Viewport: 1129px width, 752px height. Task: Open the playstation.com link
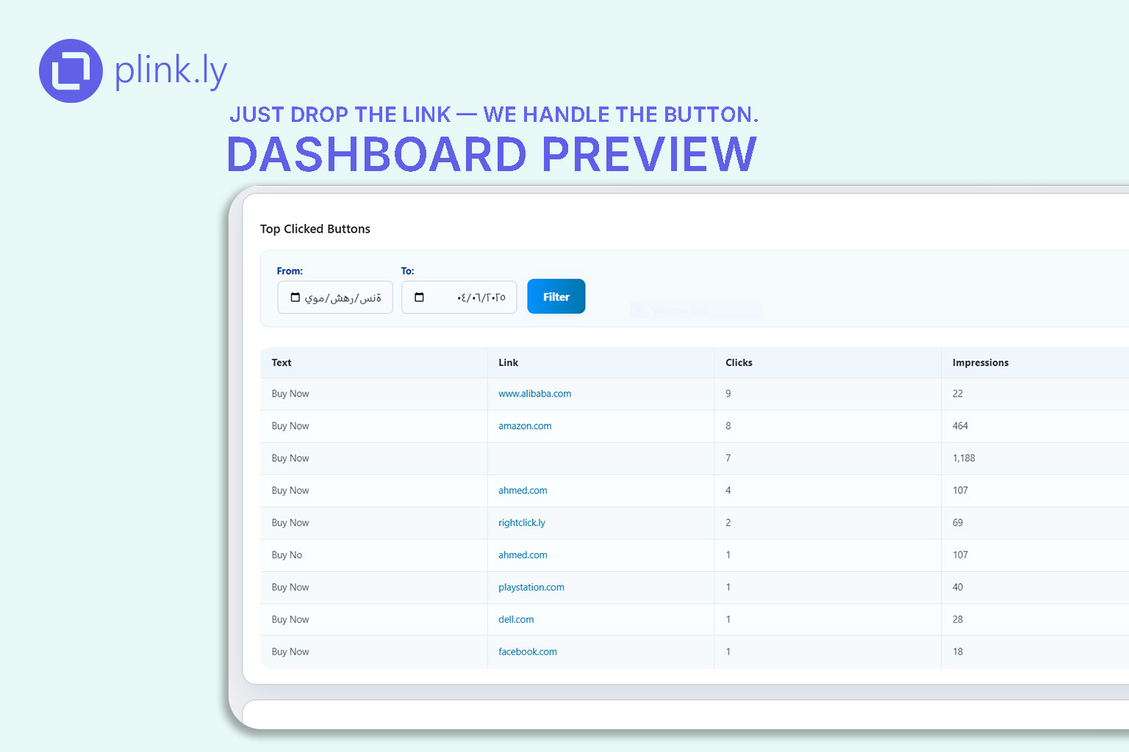[531, 587]
